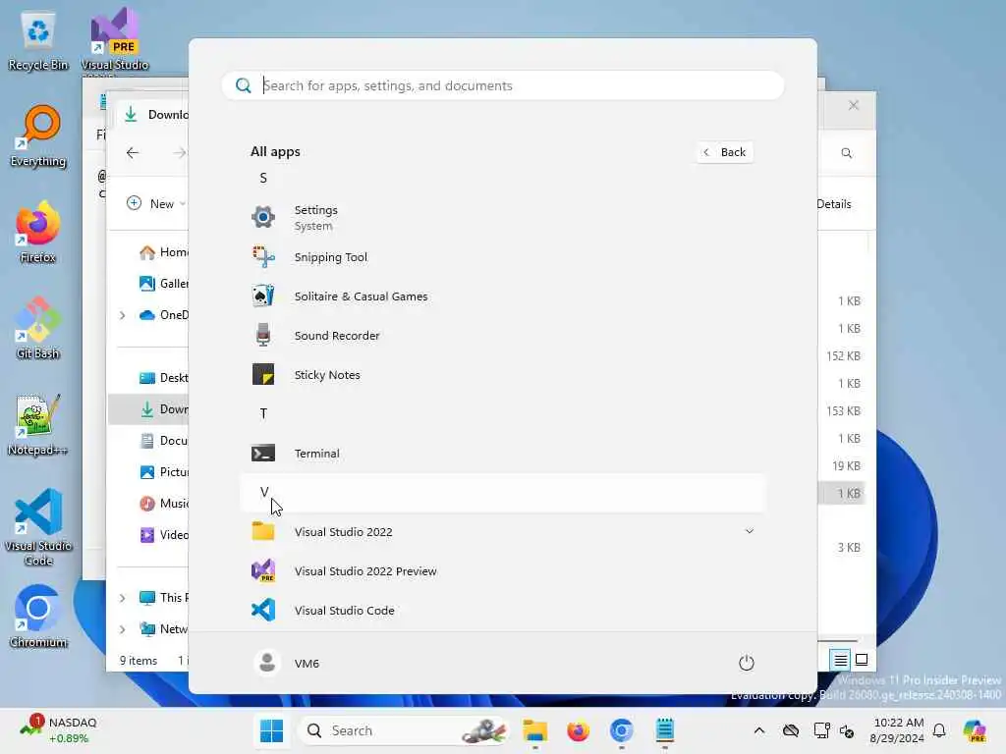The width and height of the screenshot is (1006, 754).
Task: Open the NASDAQ widget on taskbar
Action: (x=58, y=730)
